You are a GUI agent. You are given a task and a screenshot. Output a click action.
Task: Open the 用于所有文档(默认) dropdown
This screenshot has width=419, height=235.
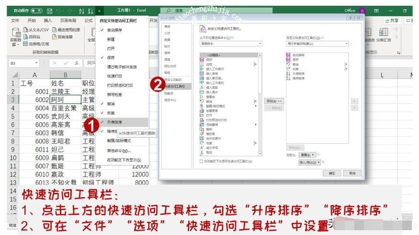point(317,43)
